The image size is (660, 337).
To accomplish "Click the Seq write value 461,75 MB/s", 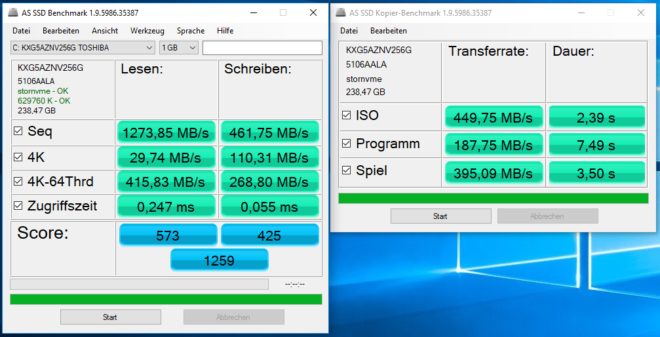I will tap(269, 132).
